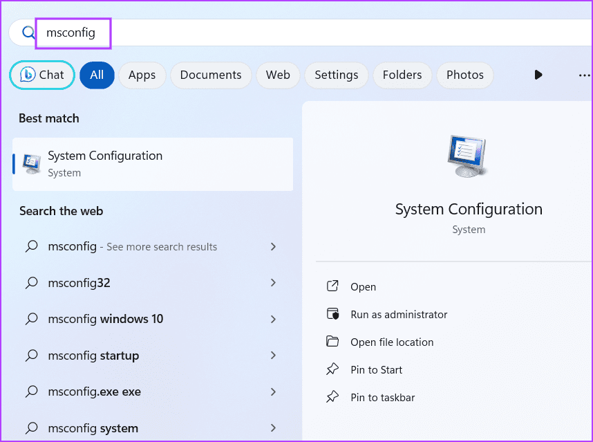Switch to the Folders filter tab
Screen dimensions: 593x442
(x=402, y=75)
